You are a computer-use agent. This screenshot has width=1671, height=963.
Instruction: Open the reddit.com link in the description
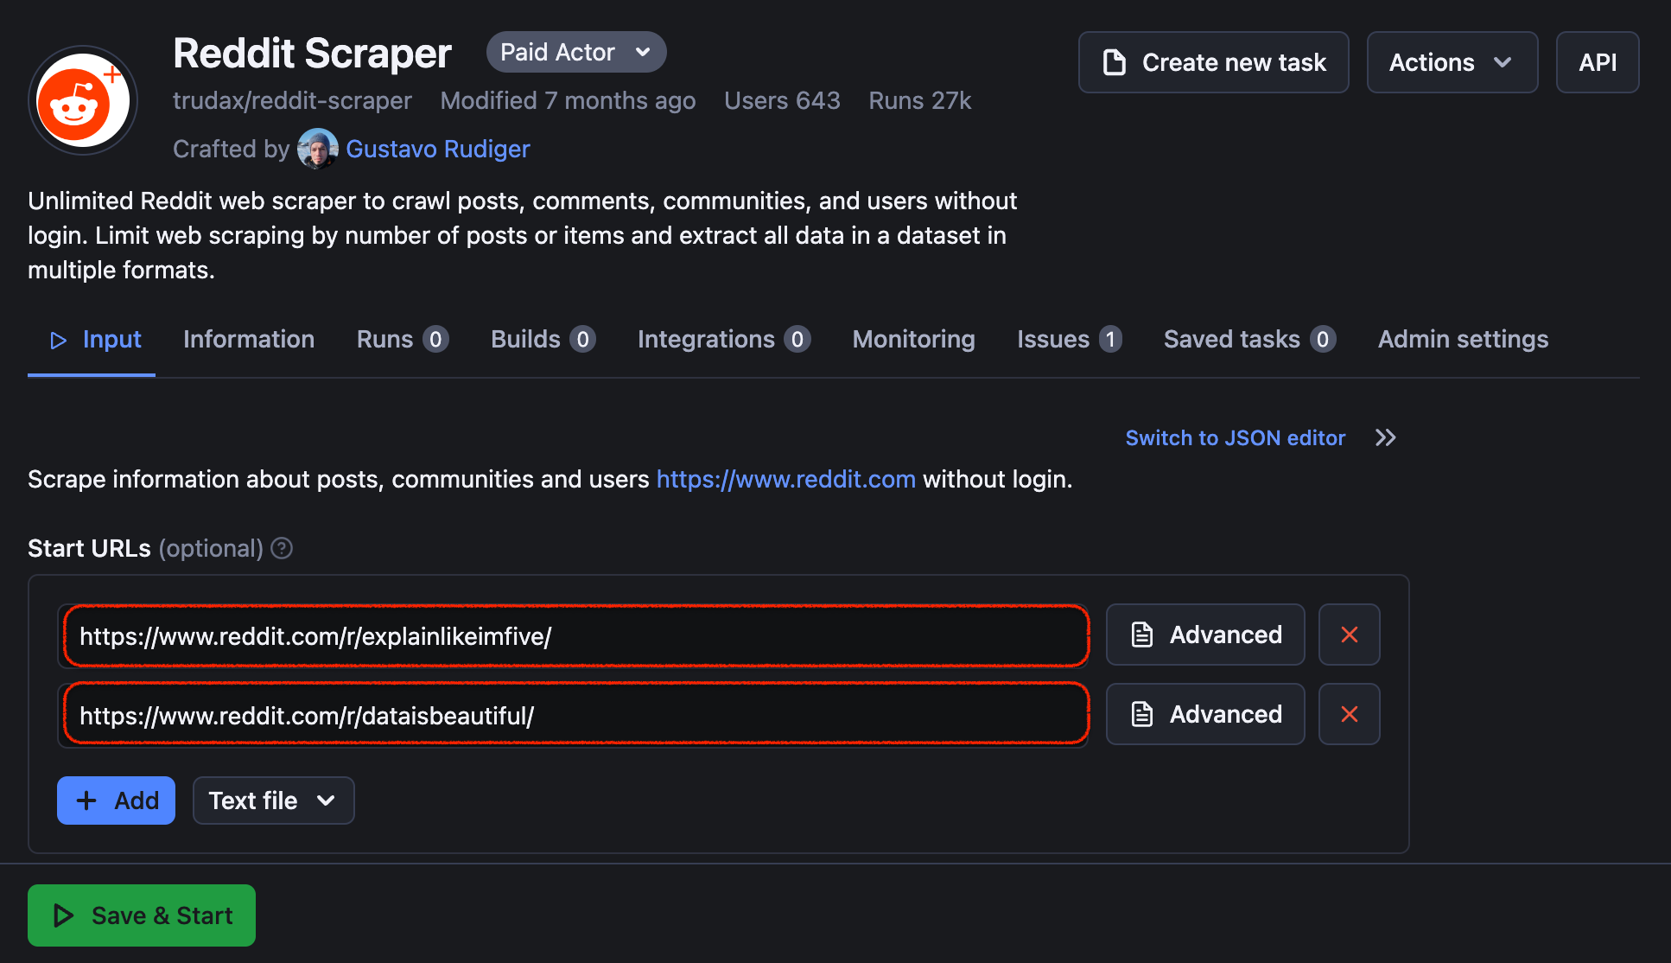(785, 479)
